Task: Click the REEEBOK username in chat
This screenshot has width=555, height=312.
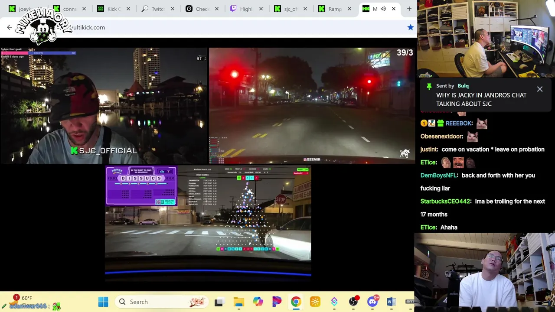Action: 459,123
